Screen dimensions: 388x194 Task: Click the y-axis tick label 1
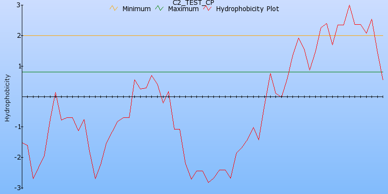click(x=18, y=66)
